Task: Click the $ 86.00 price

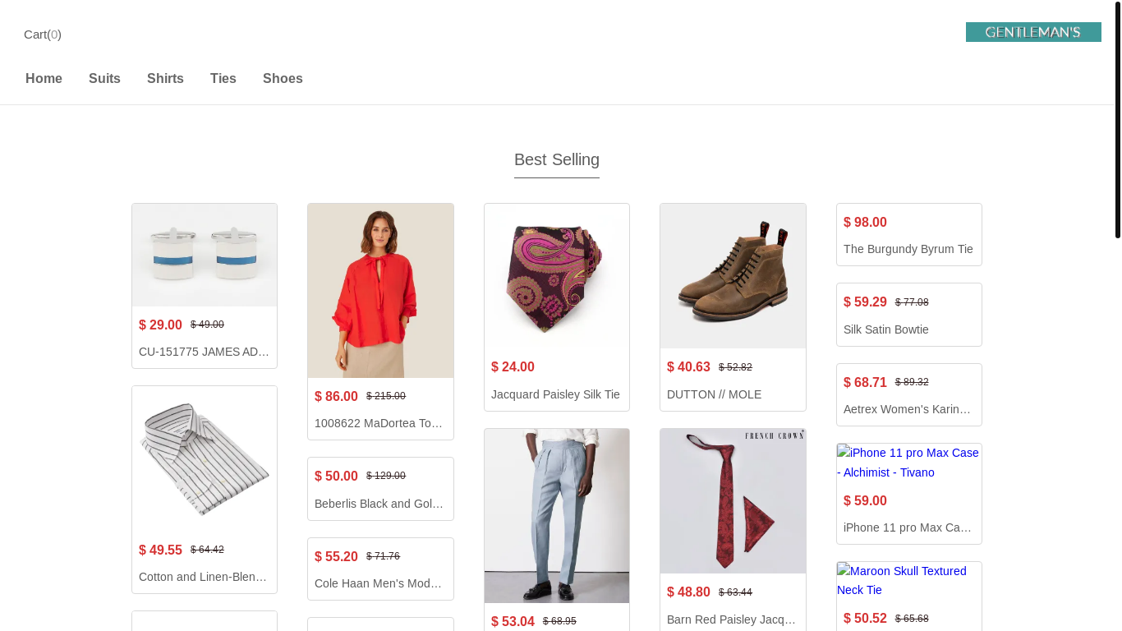Action: tap(336, 396)
